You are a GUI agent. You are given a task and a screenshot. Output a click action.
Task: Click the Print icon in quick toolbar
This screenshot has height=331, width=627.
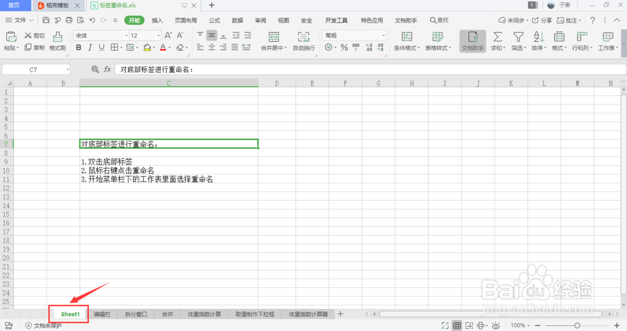click(69, 20)
